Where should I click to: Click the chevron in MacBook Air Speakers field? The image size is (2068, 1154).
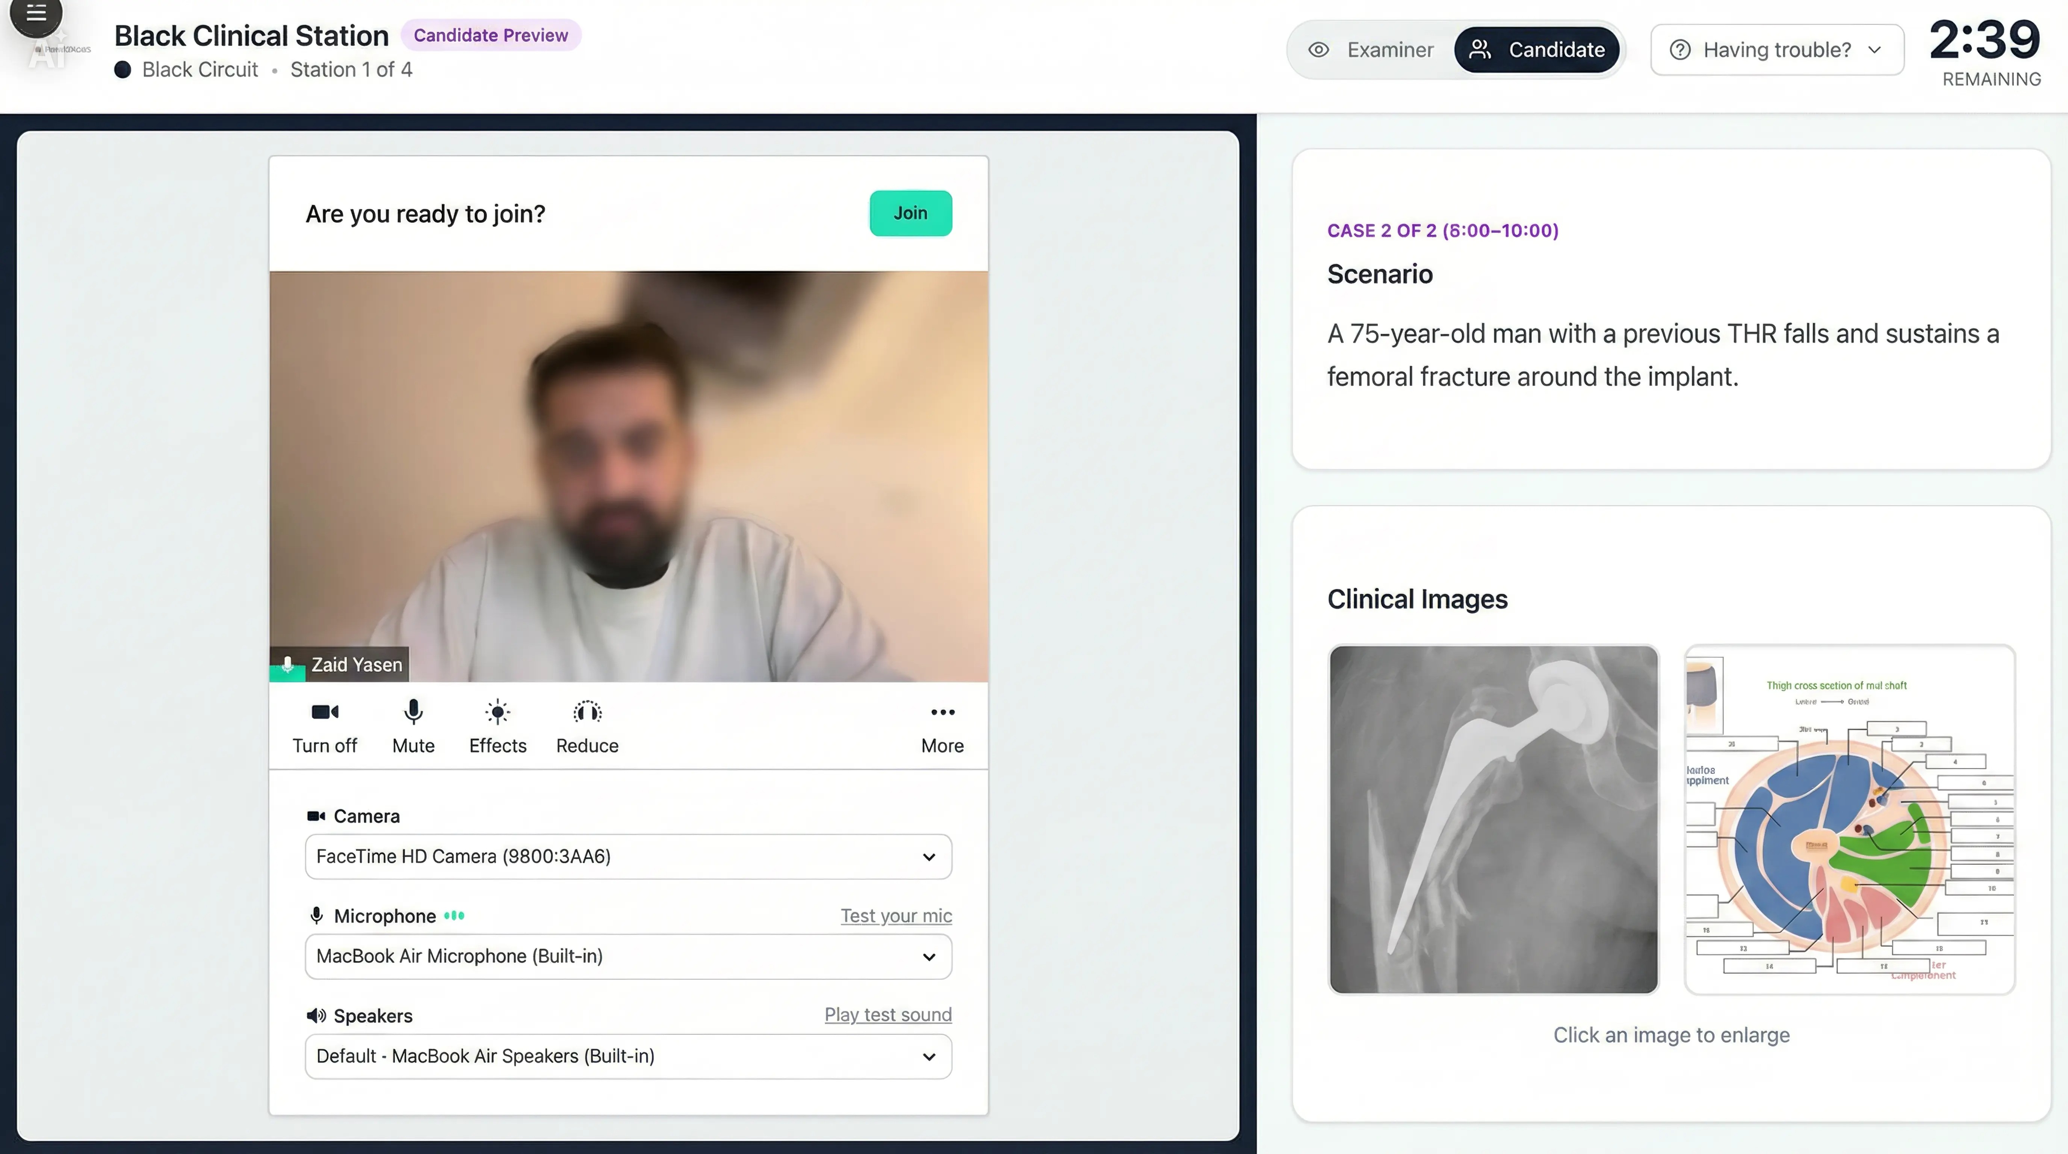click(x=929, y=1057)
